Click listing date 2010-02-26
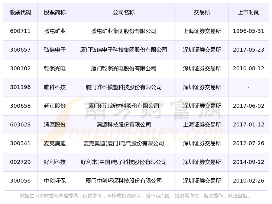Screen dimensions: 272x204 coord(249,181)
